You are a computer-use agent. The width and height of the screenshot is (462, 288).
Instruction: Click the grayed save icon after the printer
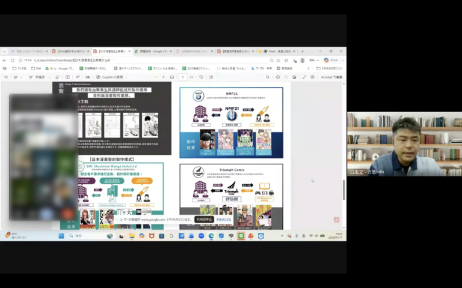(x=286, y=77)
